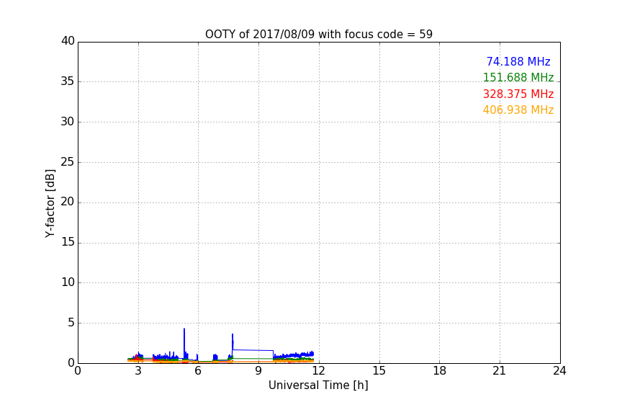This screenshot has height=415, width=622.
Task: Click the x-axis tick value 24
Action: tap(559, 371)
